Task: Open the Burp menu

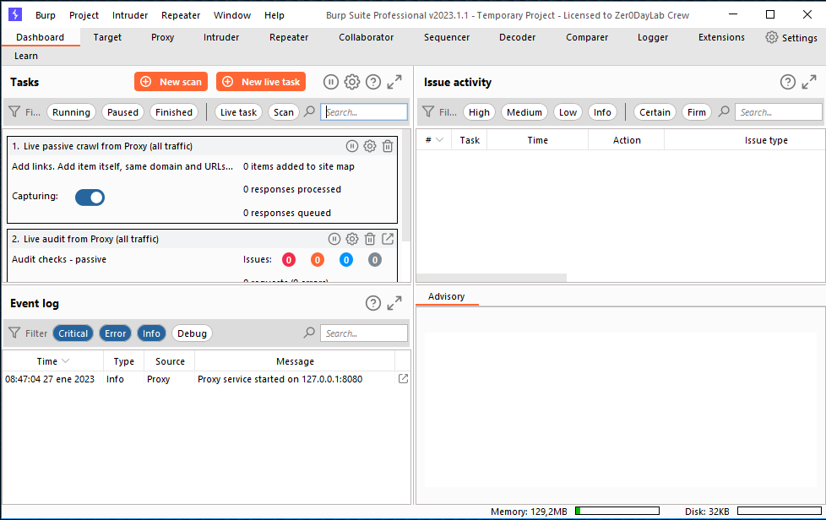Action: [x=46, y=15]
